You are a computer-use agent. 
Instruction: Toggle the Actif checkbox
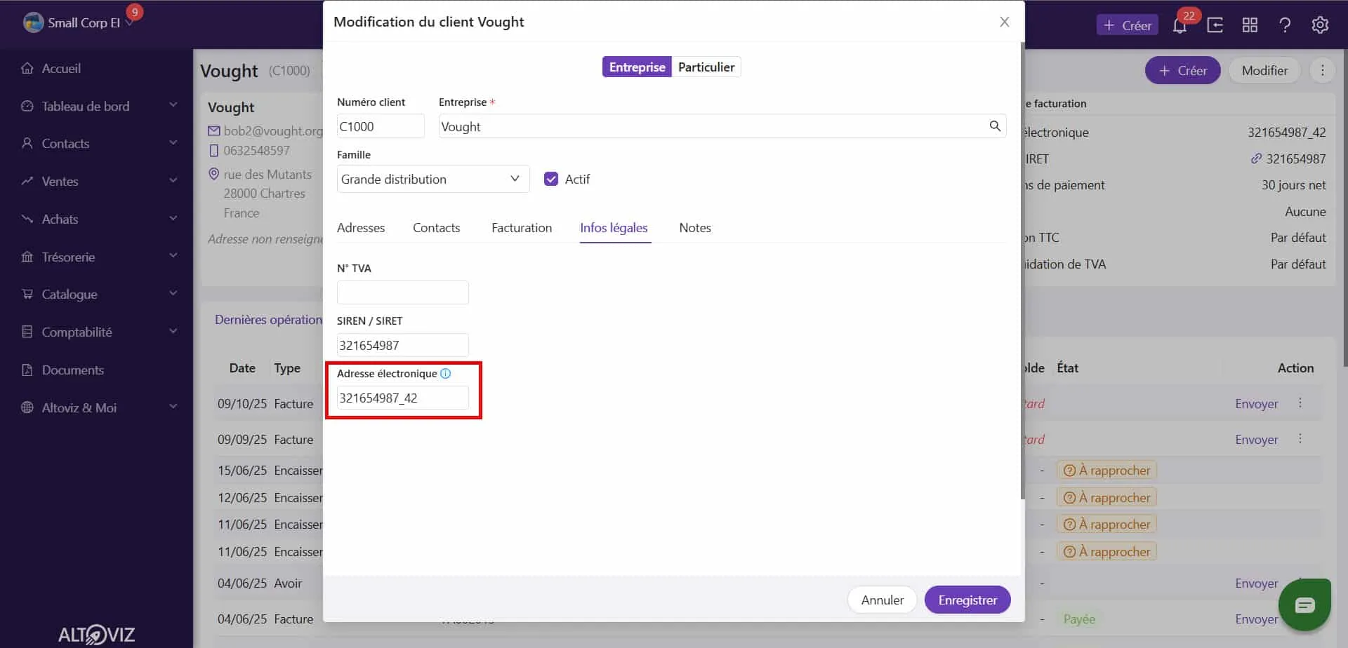click(551, 179)
